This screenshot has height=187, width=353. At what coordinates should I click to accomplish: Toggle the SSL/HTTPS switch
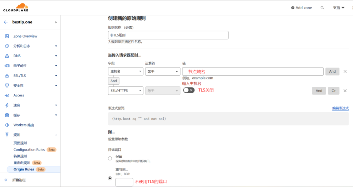pyautogui.click(x=189, y=90)
